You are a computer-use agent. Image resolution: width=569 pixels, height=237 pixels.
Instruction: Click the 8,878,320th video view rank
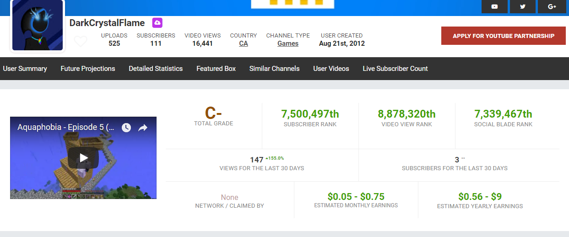407,114
